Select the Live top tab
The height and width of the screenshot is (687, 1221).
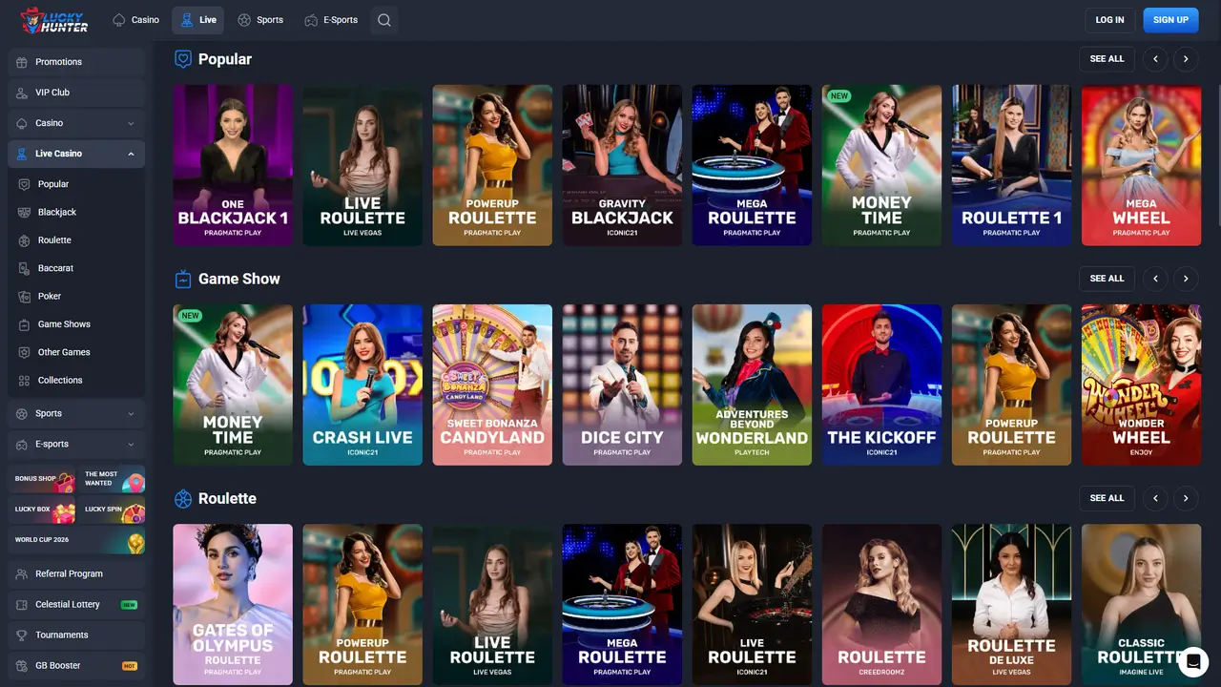pos(198,20)
